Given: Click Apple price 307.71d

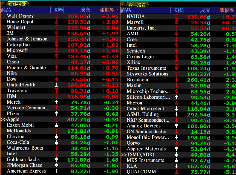Looking at the screenshot, I should (x=79, y=120).
